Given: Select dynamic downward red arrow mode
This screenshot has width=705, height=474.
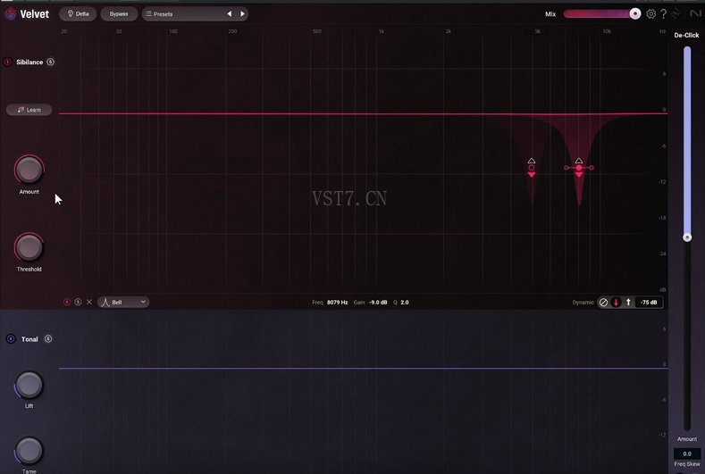Looking at the screenshot, I should click(616, 303).
